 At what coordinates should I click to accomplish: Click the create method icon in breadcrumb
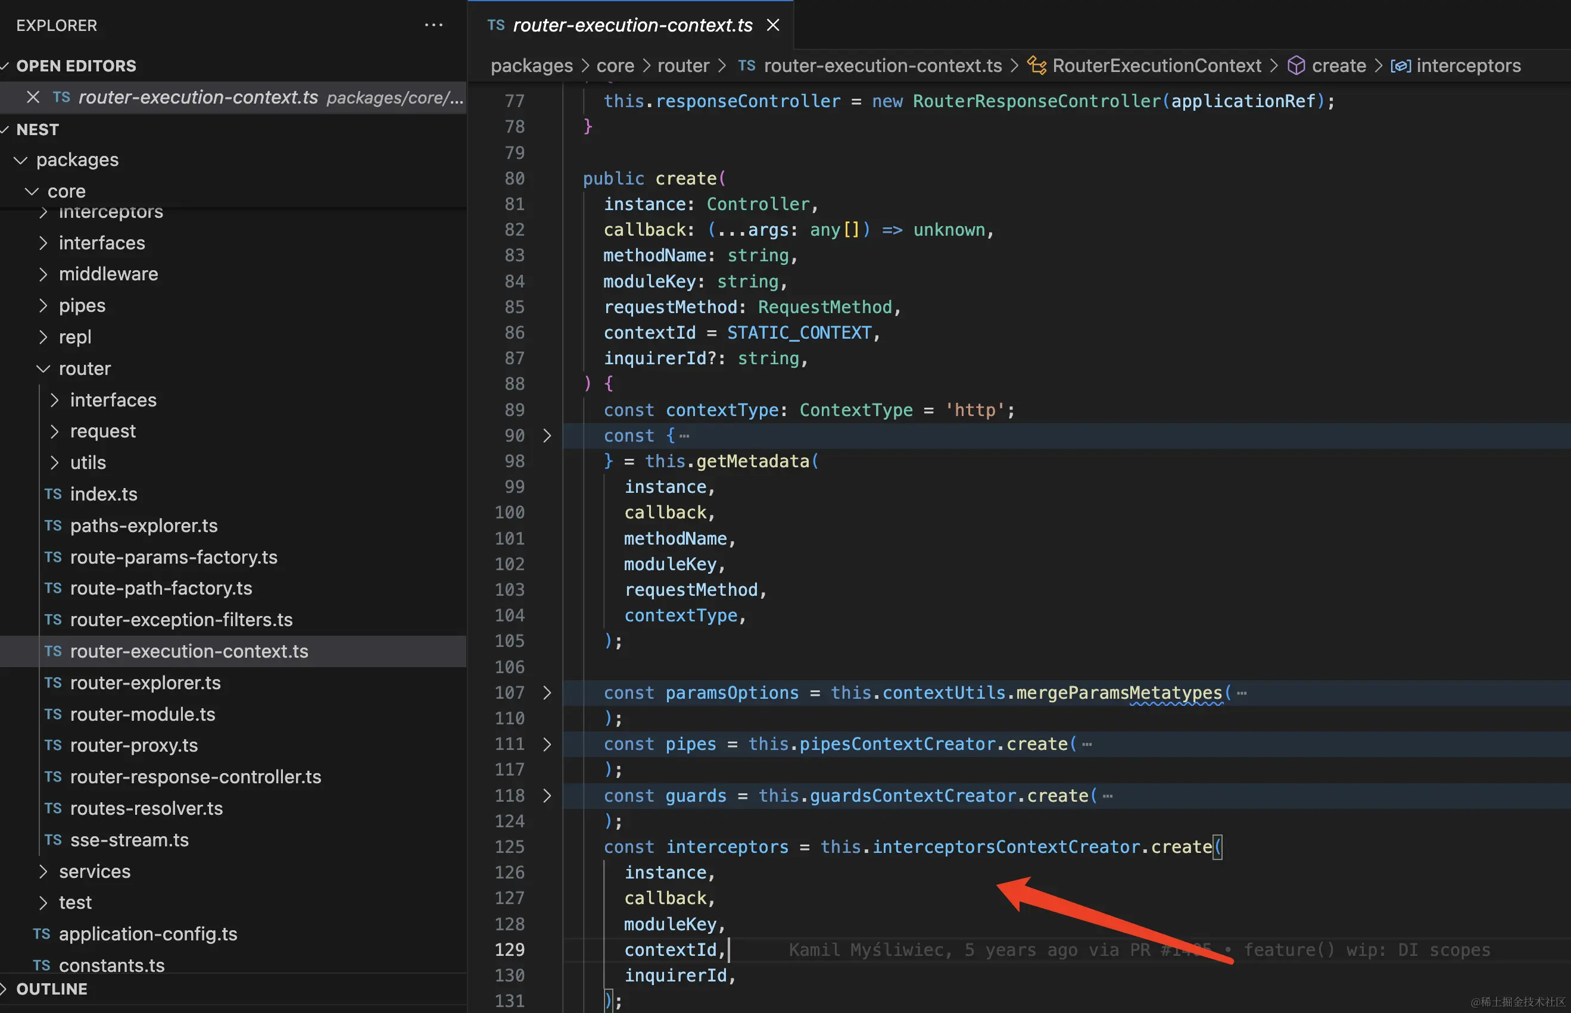point(1296,66)
